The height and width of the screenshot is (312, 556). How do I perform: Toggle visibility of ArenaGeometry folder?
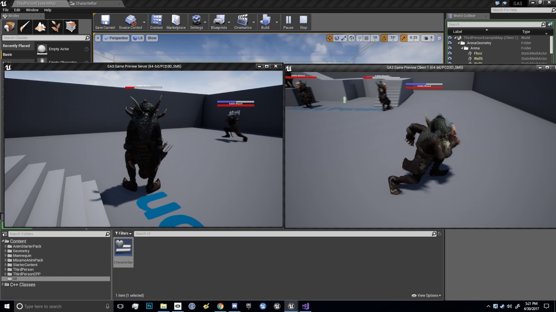(450, 43)
